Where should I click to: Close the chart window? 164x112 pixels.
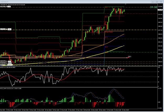coord(161,2)
